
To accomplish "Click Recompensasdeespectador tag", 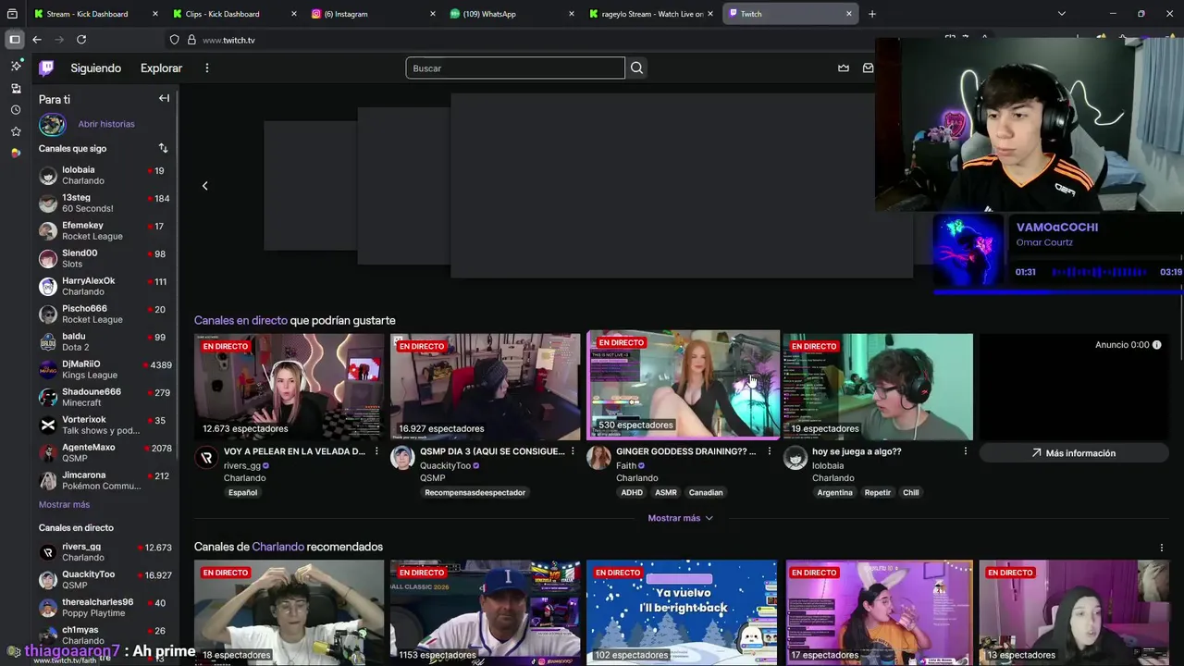I will 475,493.
